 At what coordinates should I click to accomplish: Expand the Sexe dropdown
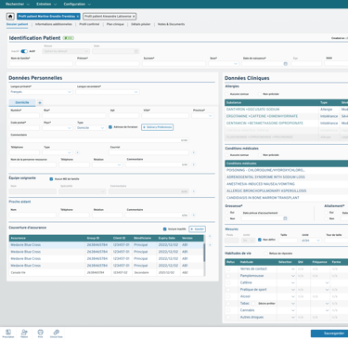tap(224, 64)
